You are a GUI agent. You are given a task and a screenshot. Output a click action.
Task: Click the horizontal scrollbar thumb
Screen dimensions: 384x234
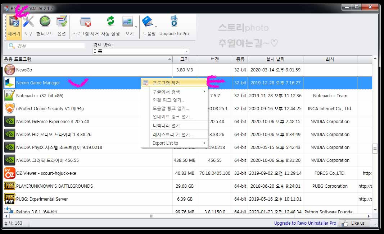tap(152, 216)
